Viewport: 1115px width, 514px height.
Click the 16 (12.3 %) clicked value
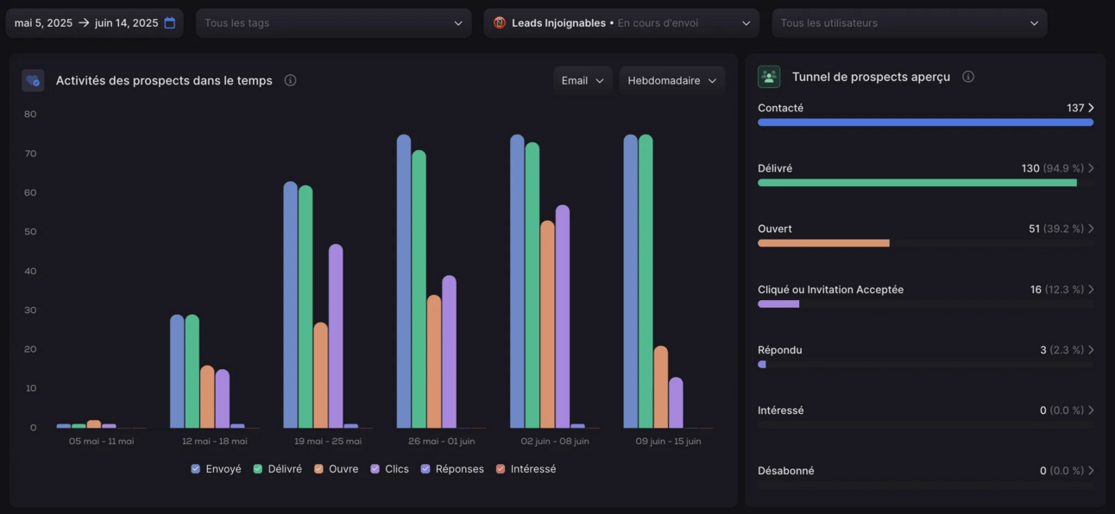(x=1057, y=290)
